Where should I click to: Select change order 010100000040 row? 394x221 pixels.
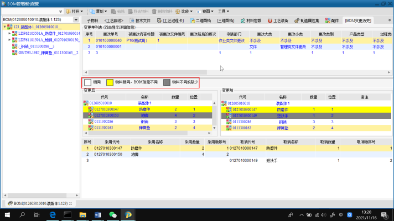[x=108, y=40]
